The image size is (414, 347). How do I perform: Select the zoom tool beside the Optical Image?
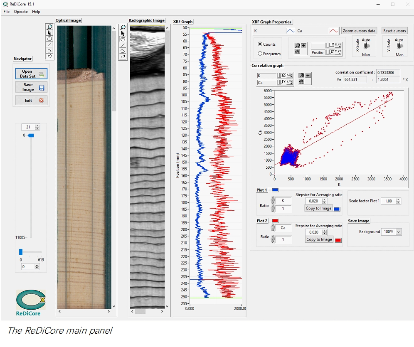pos(50,27)
